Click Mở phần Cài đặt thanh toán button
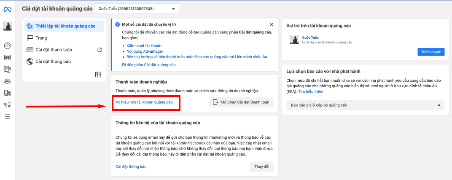Screen dimensions: 452x180 tap(241, 102)
